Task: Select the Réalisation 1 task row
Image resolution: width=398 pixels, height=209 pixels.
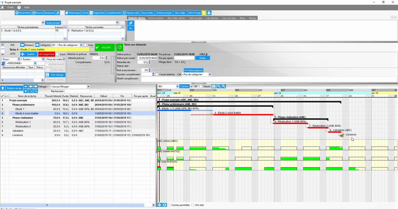Action: (78, 122)
